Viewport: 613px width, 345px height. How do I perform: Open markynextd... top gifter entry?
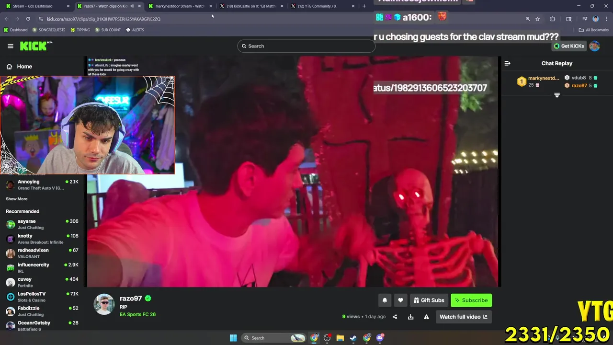pos(538,81)
